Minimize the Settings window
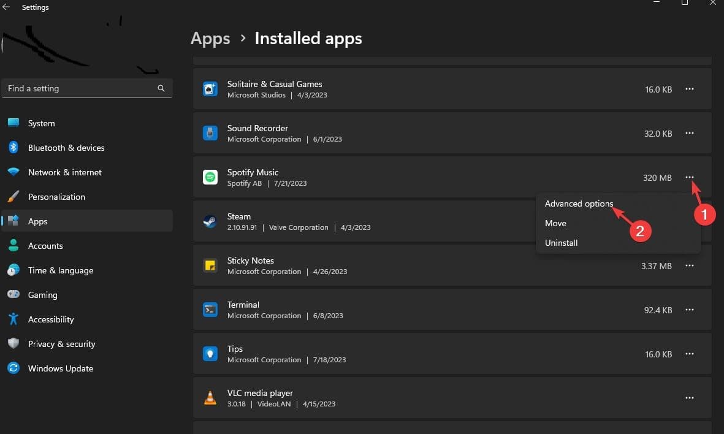 (657, 2)
